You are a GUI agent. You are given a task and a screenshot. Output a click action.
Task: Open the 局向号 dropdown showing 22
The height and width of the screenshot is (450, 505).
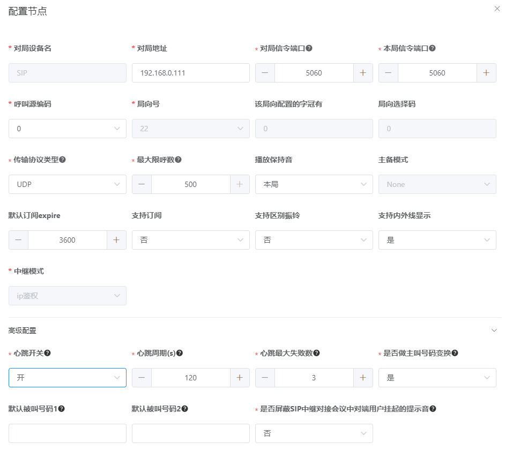click(191, 129)
